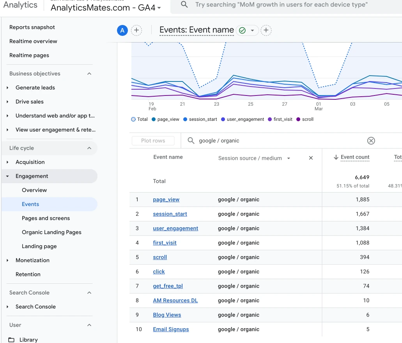
Task: Click the Plot rows button
Action: coord(153,141)
